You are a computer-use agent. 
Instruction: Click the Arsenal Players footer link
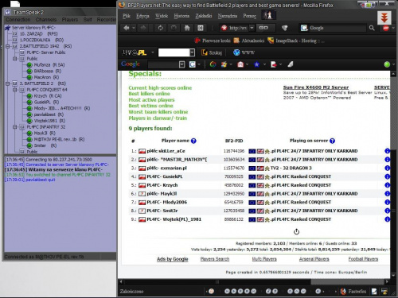[314, 259]
